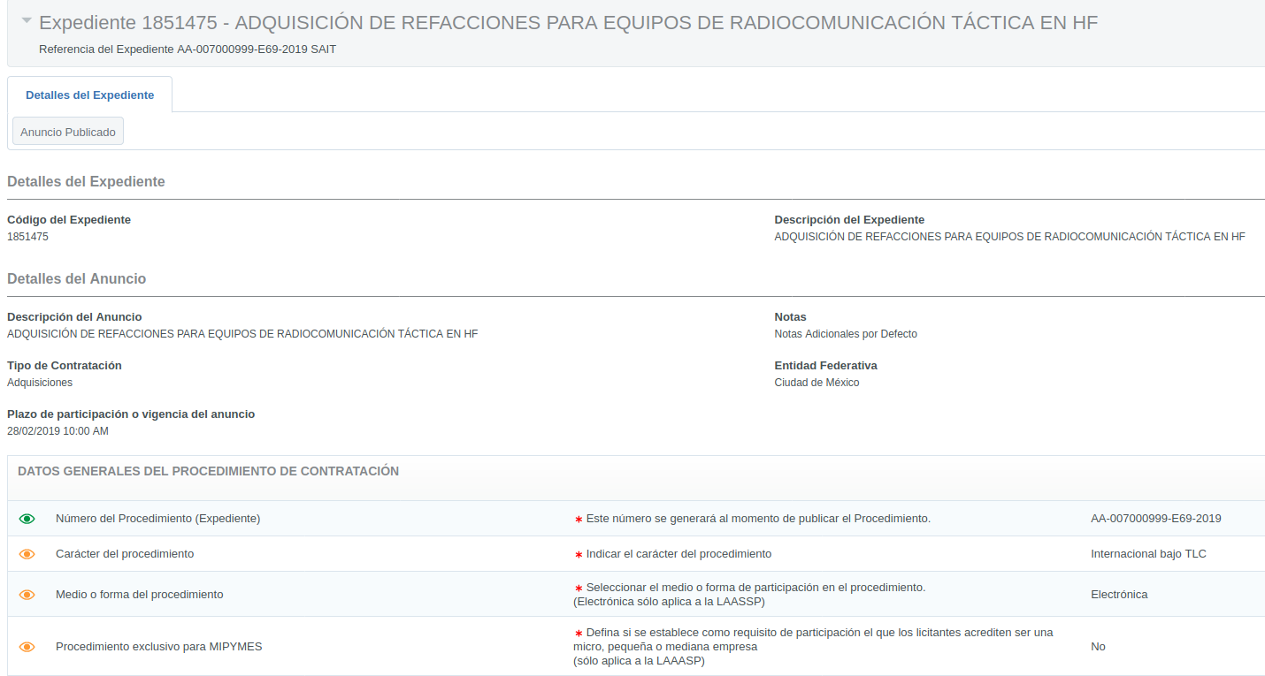Click the red asterisk before 'Este número se generará'
Viewport: 1265px width, 676px height.
579,520
